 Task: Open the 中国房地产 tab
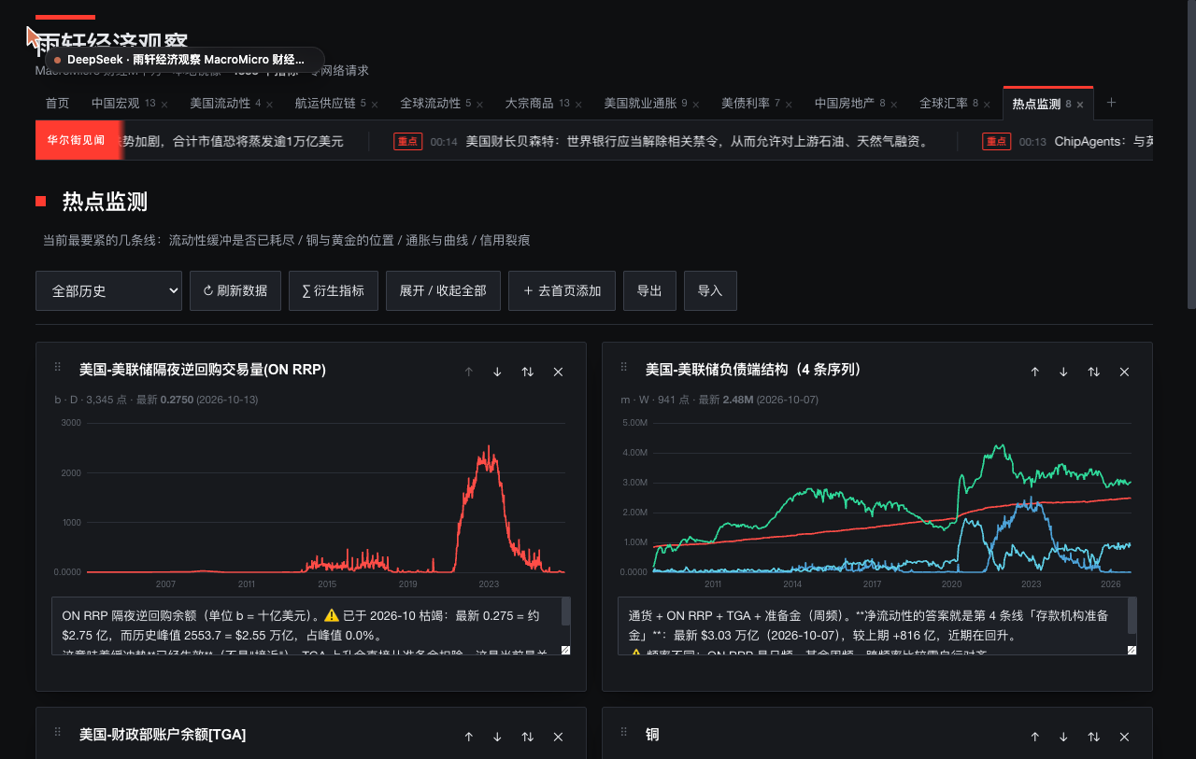(845, 103)
